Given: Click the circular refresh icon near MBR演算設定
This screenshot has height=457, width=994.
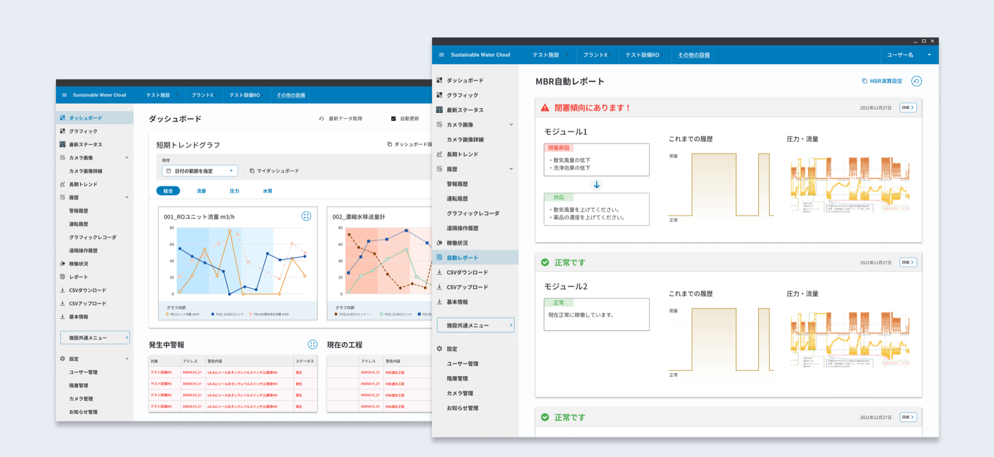Looking at the screenshot, I should (916, 81).
